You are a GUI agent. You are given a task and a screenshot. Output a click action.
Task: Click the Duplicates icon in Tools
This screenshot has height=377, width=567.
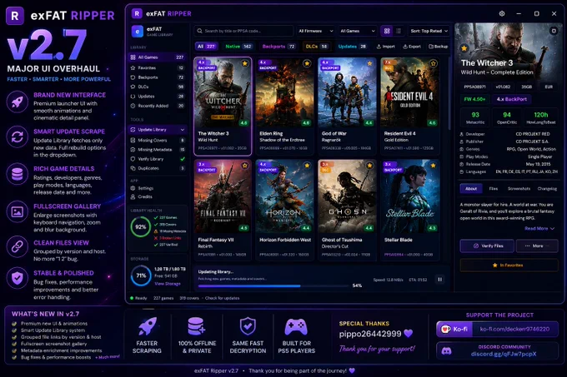pyautogui.click(x=133, y=168)
